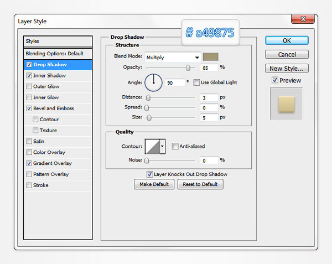The height and width of the screenshot is (264, 332).
Task: Click the New Style... button
Action: pyautogui.click(x=287, y=69)
